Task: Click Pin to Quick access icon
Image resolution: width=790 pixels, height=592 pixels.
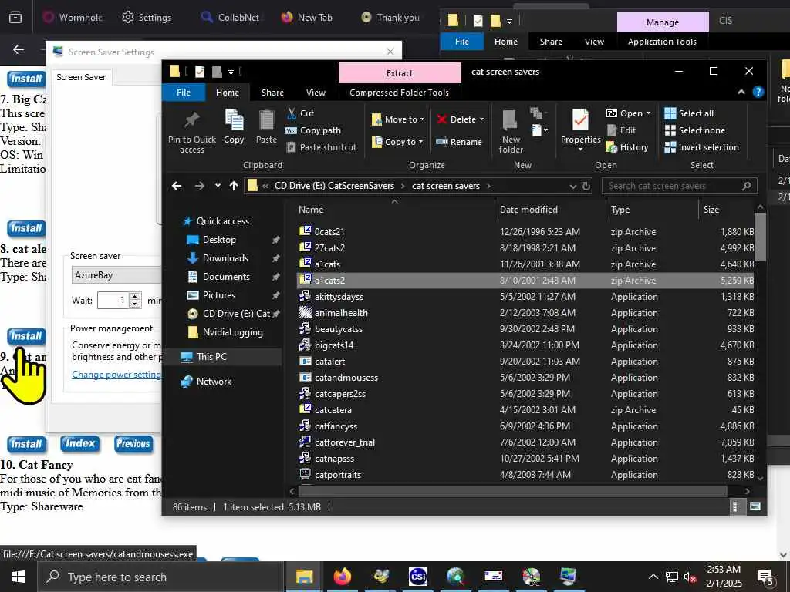Action: coord(191,120)
